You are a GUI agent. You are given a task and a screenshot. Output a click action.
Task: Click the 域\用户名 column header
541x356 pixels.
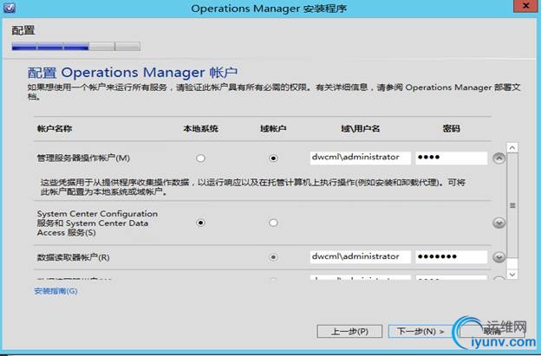click(x=360, y=129)
